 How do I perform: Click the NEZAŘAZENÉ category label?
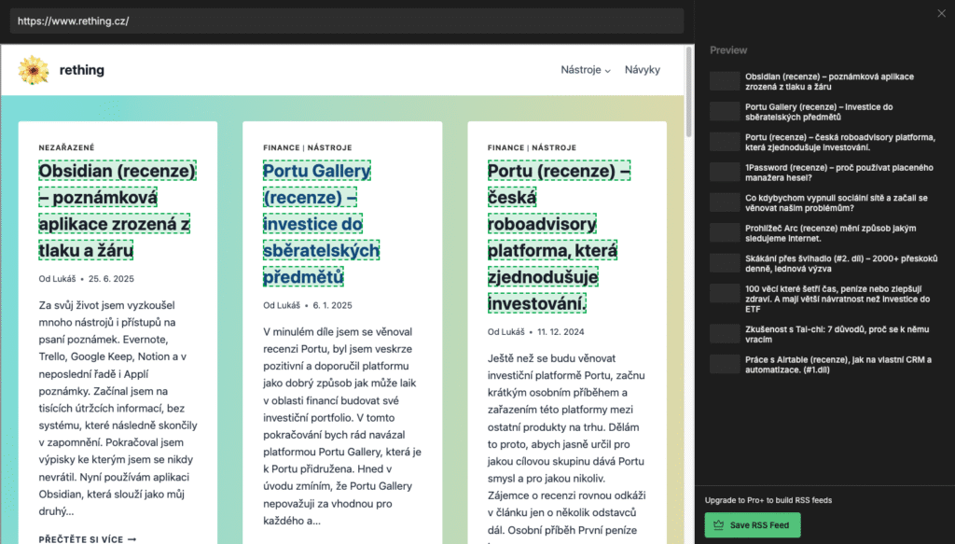tap(67, 147)
